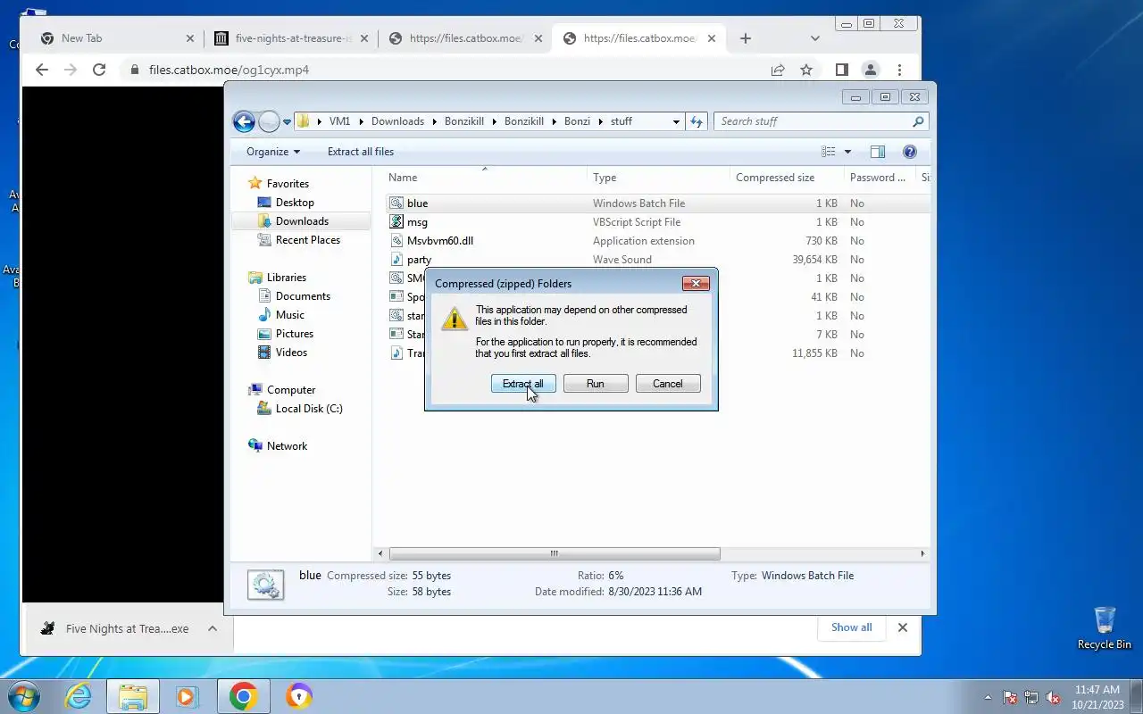
Task: Click Show all downloads
Action: click(851, 627)
